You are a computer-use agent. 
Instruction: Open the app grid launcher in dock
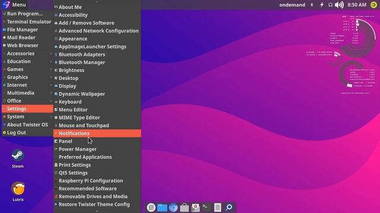tap(151, 207)
